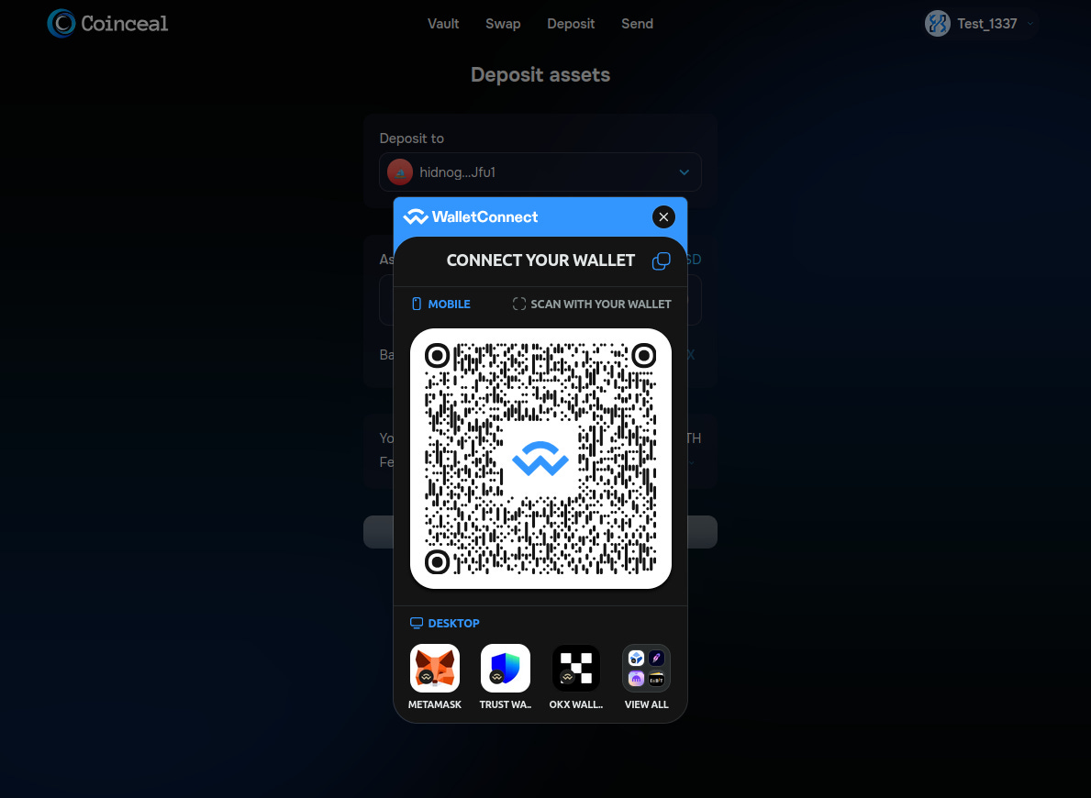Select the hidnog...Jfu1 account field

pos(540,172)
